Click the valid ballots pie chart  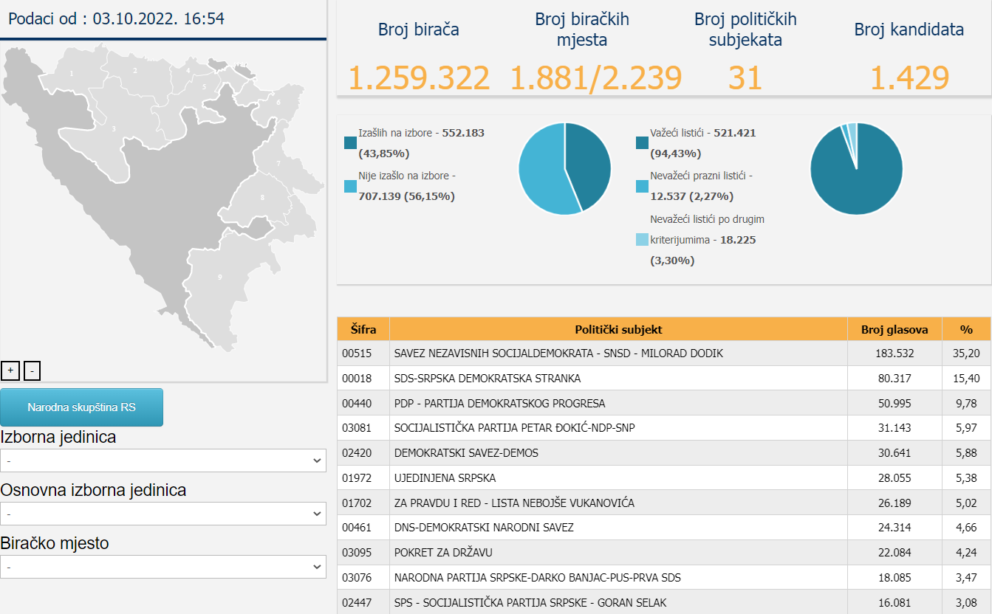click(857, 169)
